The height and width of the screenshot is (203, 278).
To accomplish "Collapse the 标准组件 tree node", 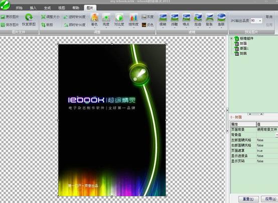I will (x=231, y=38).
